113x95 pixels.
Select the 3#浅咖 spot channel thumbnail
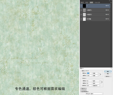(x=84, y=19)
